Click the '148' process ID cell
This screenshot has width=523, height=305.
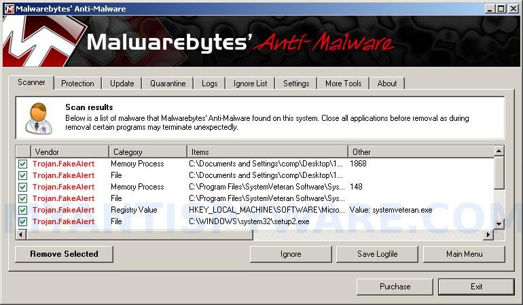(x=356, y=187)
